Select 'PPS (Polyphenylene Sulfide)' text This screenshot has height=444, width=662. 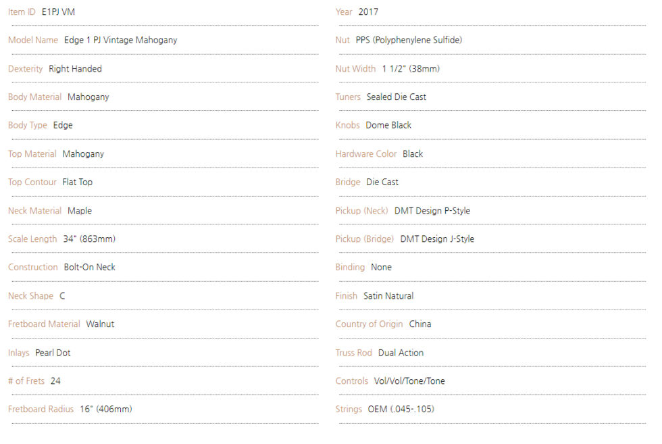click(x=409, y=40)
